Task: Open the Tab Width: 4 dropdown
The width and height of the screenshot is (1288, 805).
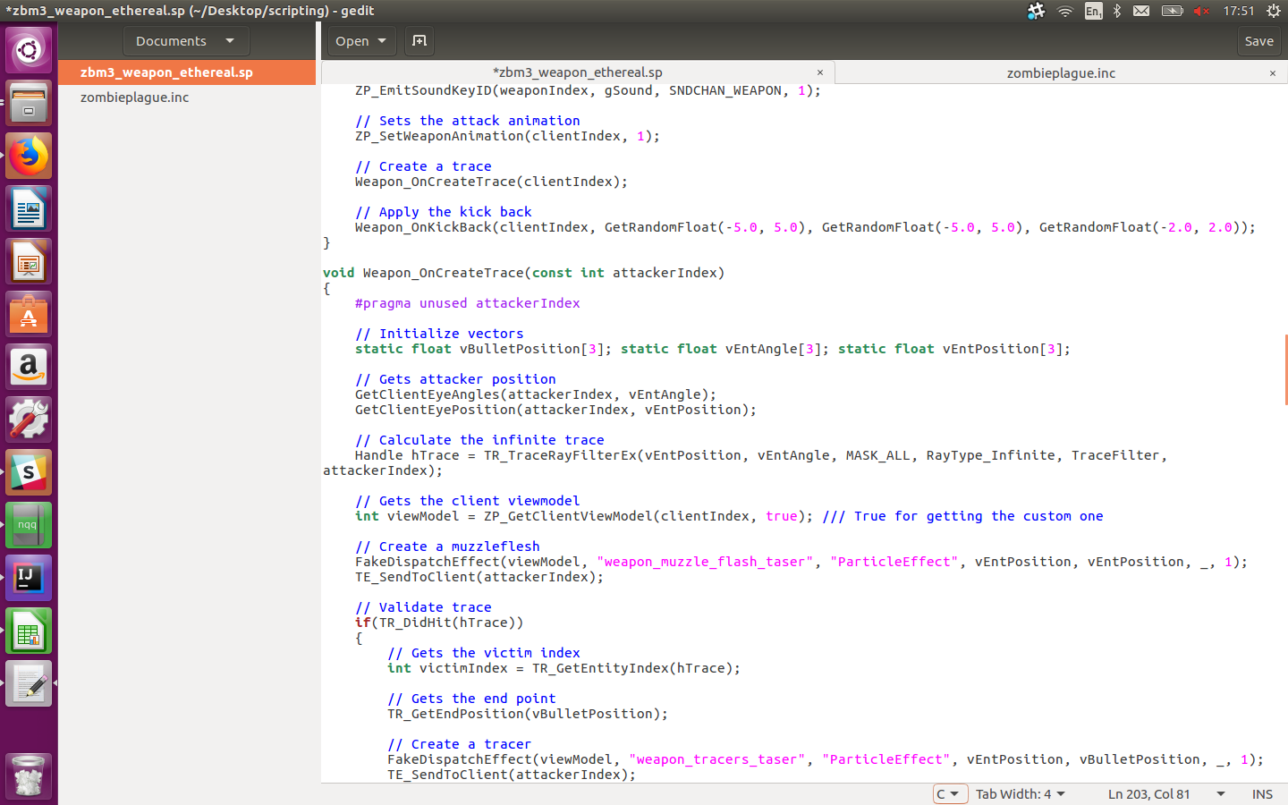Action: point(1021,794)
